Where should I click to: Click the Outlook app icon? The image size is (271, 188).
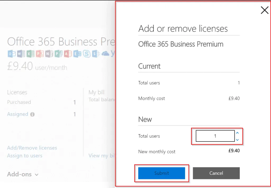(12, 54)
